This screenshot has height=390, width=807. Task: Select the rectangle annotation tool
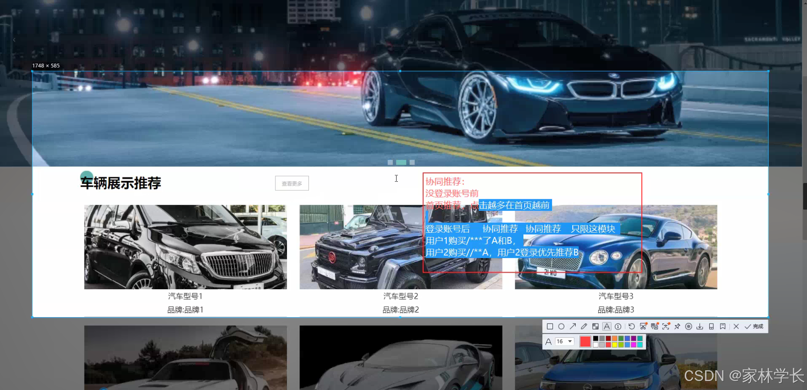tap(550, 327)
